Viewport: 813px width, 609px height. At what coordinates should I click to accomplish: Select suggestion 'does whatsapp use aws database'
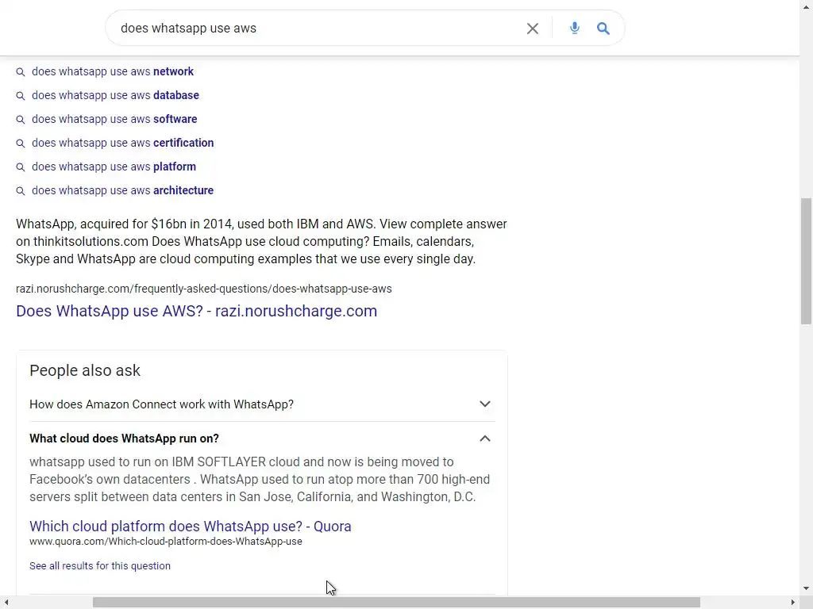[116, 95]
